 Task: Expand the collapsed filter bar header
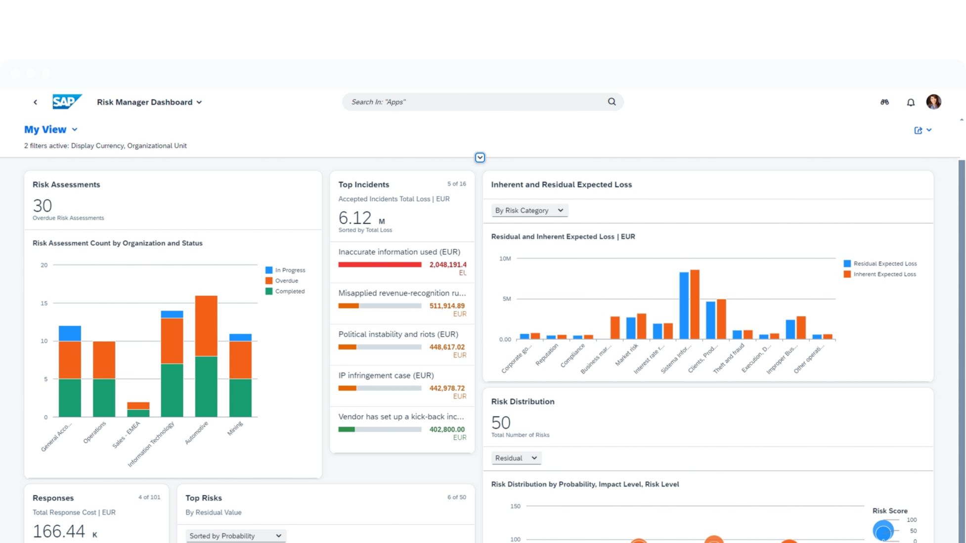[x=480, y=157]
